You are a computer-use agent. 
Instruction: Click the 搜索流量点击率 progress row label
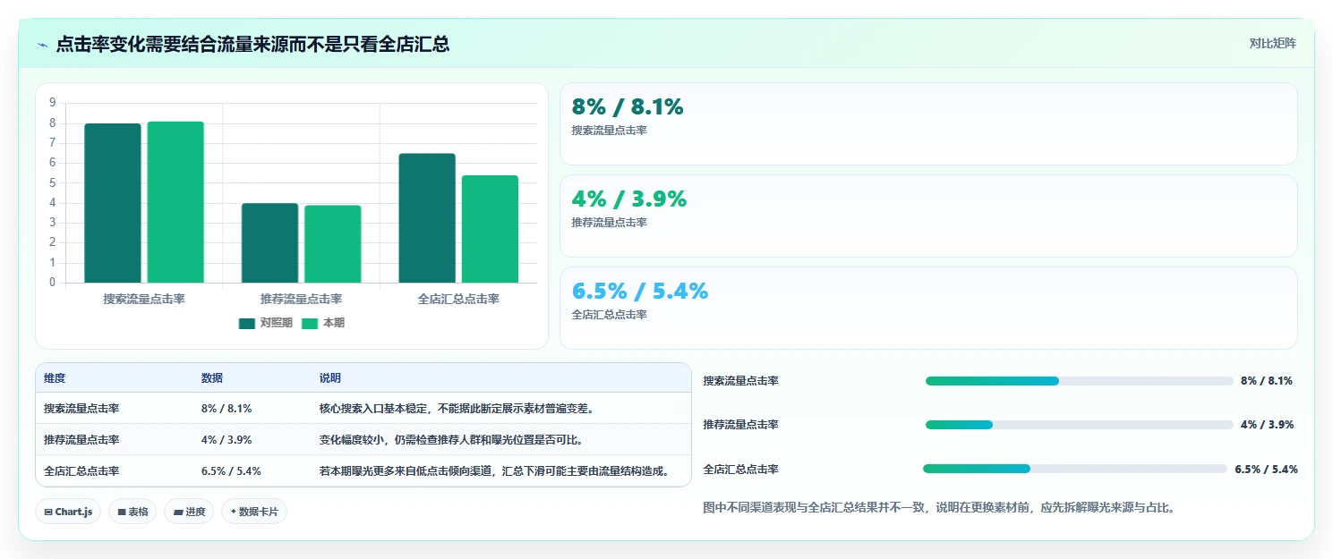(741, 381)
